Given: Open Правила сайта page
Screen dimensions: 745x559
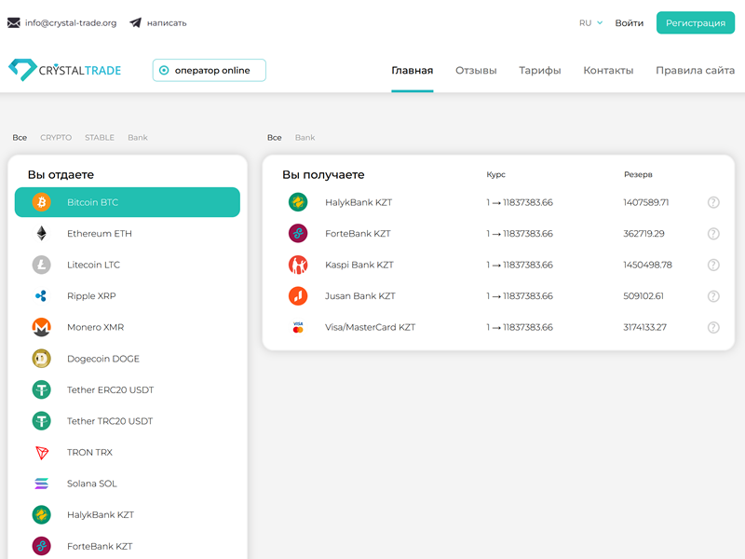Looking at the screenshot, I should coord(695,71).
